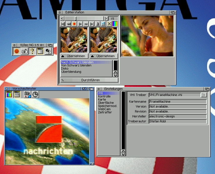This screenshot has width=215, height=174.
Task: Click the VHI Treiber path field
Action: (175, 95)
